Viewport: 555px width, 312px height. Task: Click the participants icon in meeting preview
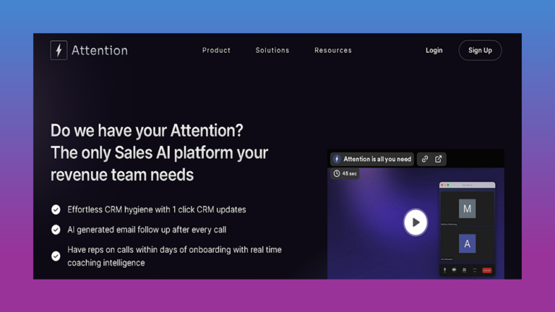click(464, 270)
